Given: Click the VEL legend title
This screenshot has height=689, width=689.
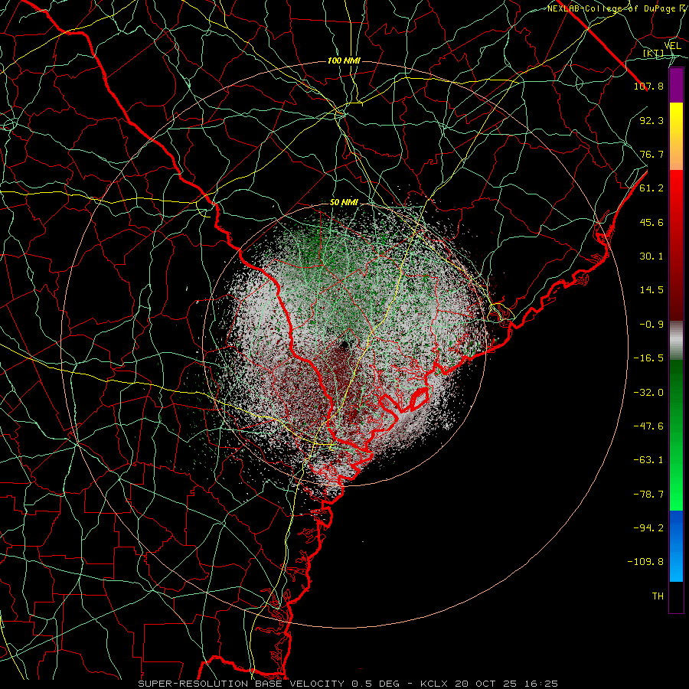Looking at the screenshot, I should pyautogui.click(x=672, y=46).
